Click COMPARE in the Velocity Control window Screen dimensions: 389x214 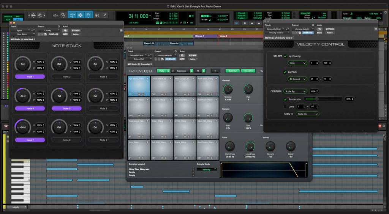[308, 33]
